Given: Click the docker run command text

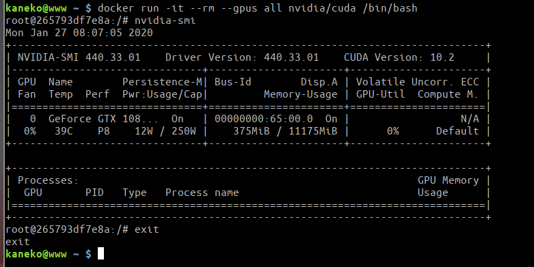Looking at the screenshot, I should pos(258,8).
